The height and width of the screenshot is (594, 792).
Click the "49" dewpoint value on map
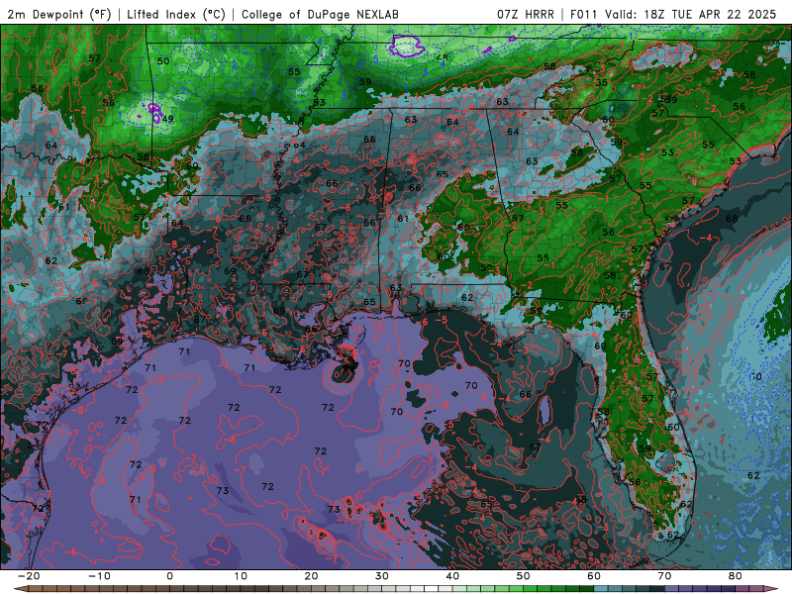(168, 119)
